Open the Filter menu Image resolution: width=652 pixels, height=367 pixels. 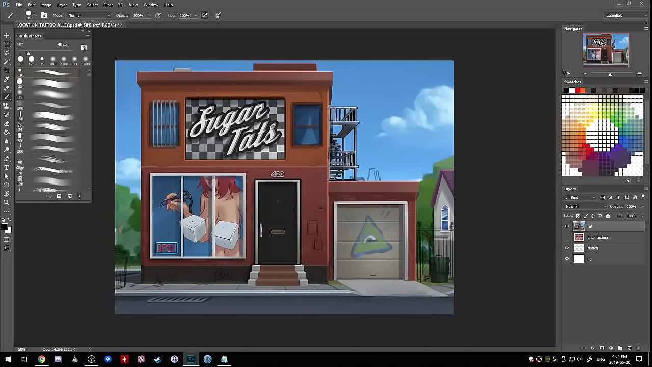coord(108,5)
